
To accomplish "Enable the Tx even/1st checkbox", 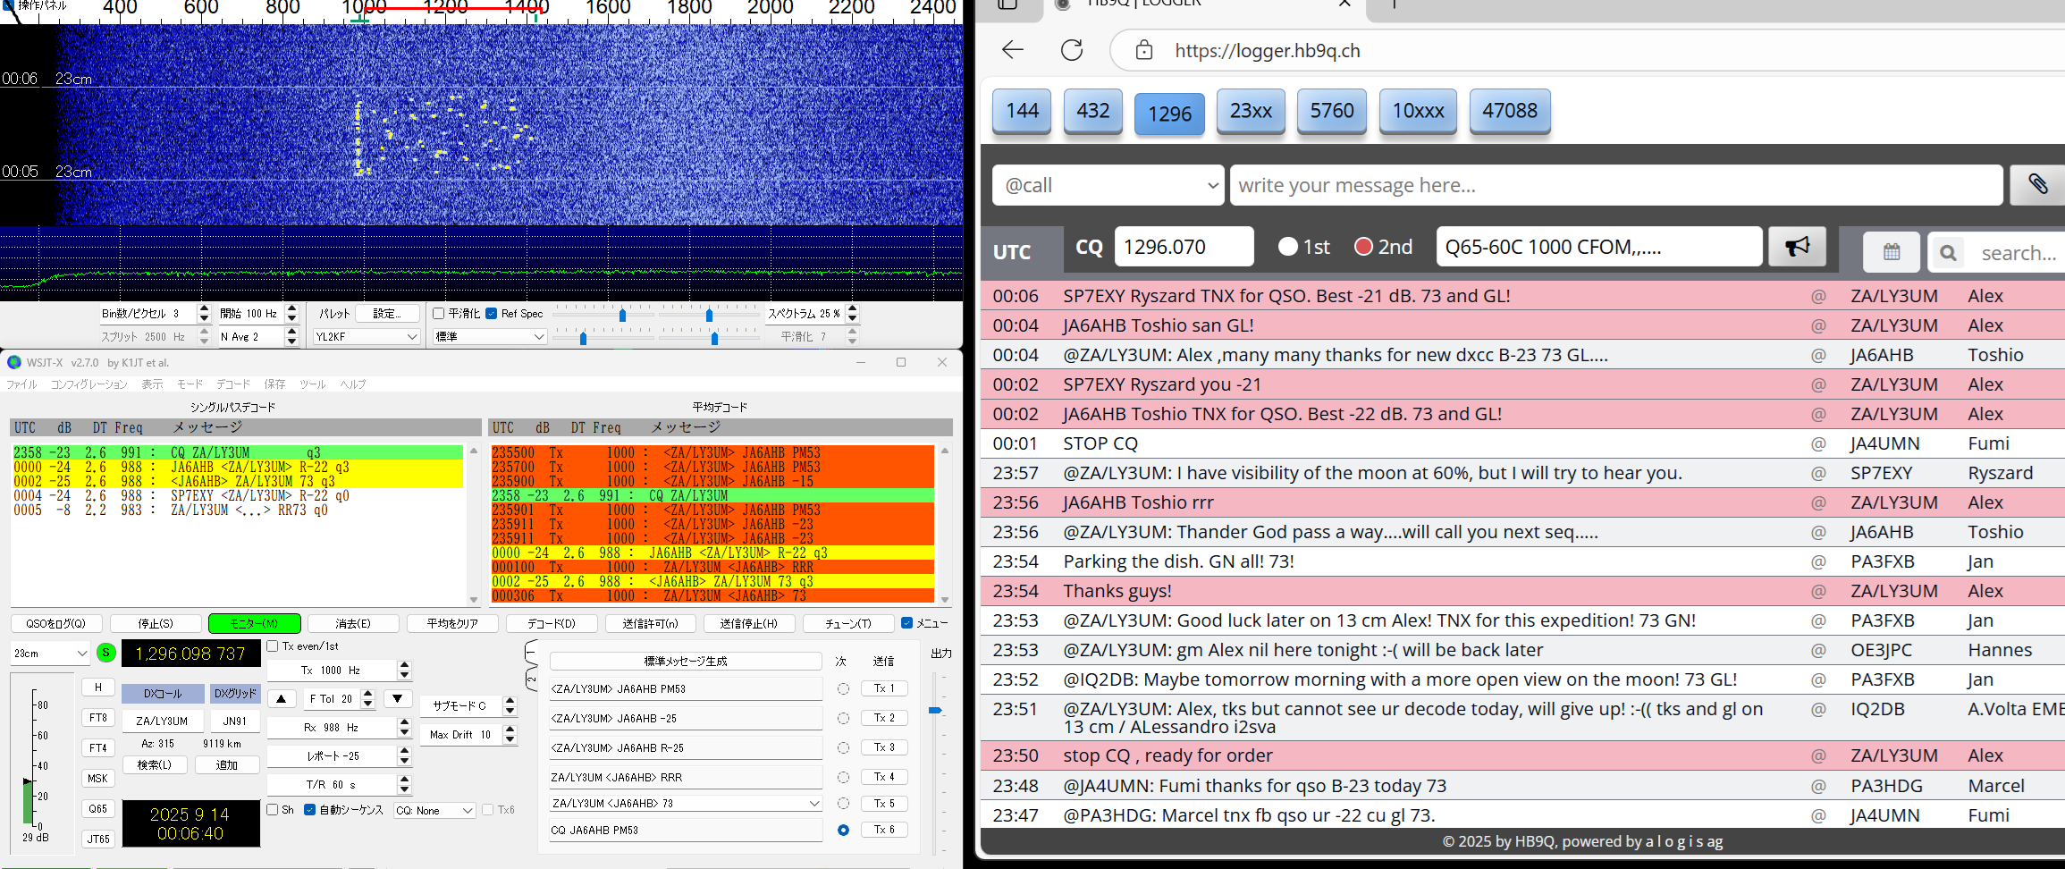I will 274,645.
